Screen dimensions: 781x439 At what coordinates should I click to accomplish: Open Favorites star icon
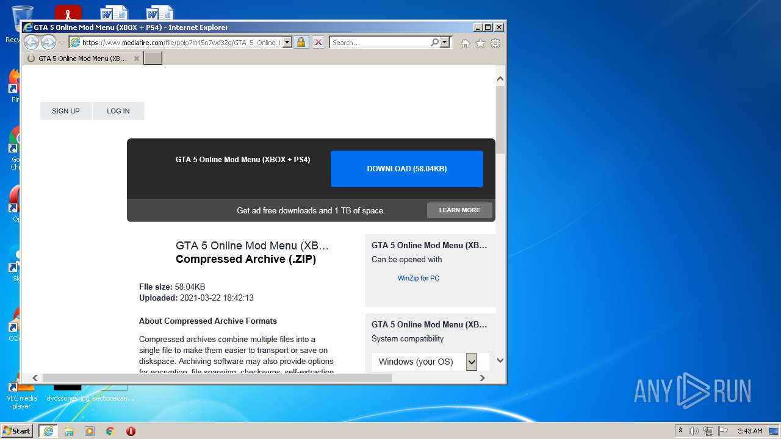coord(480,43)
